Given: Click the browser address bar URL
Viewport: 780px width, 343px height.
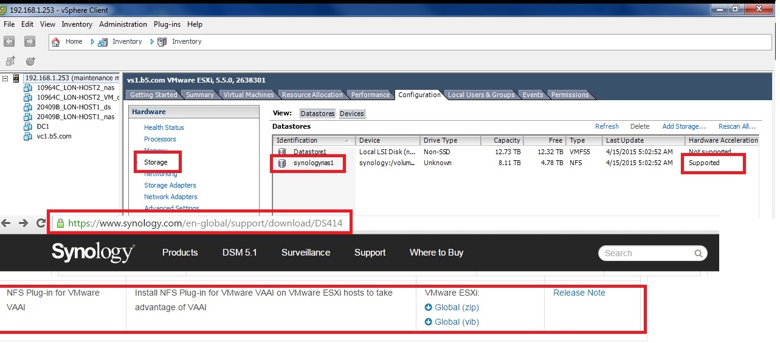Looking at the screenshot, I should [205, 223].
